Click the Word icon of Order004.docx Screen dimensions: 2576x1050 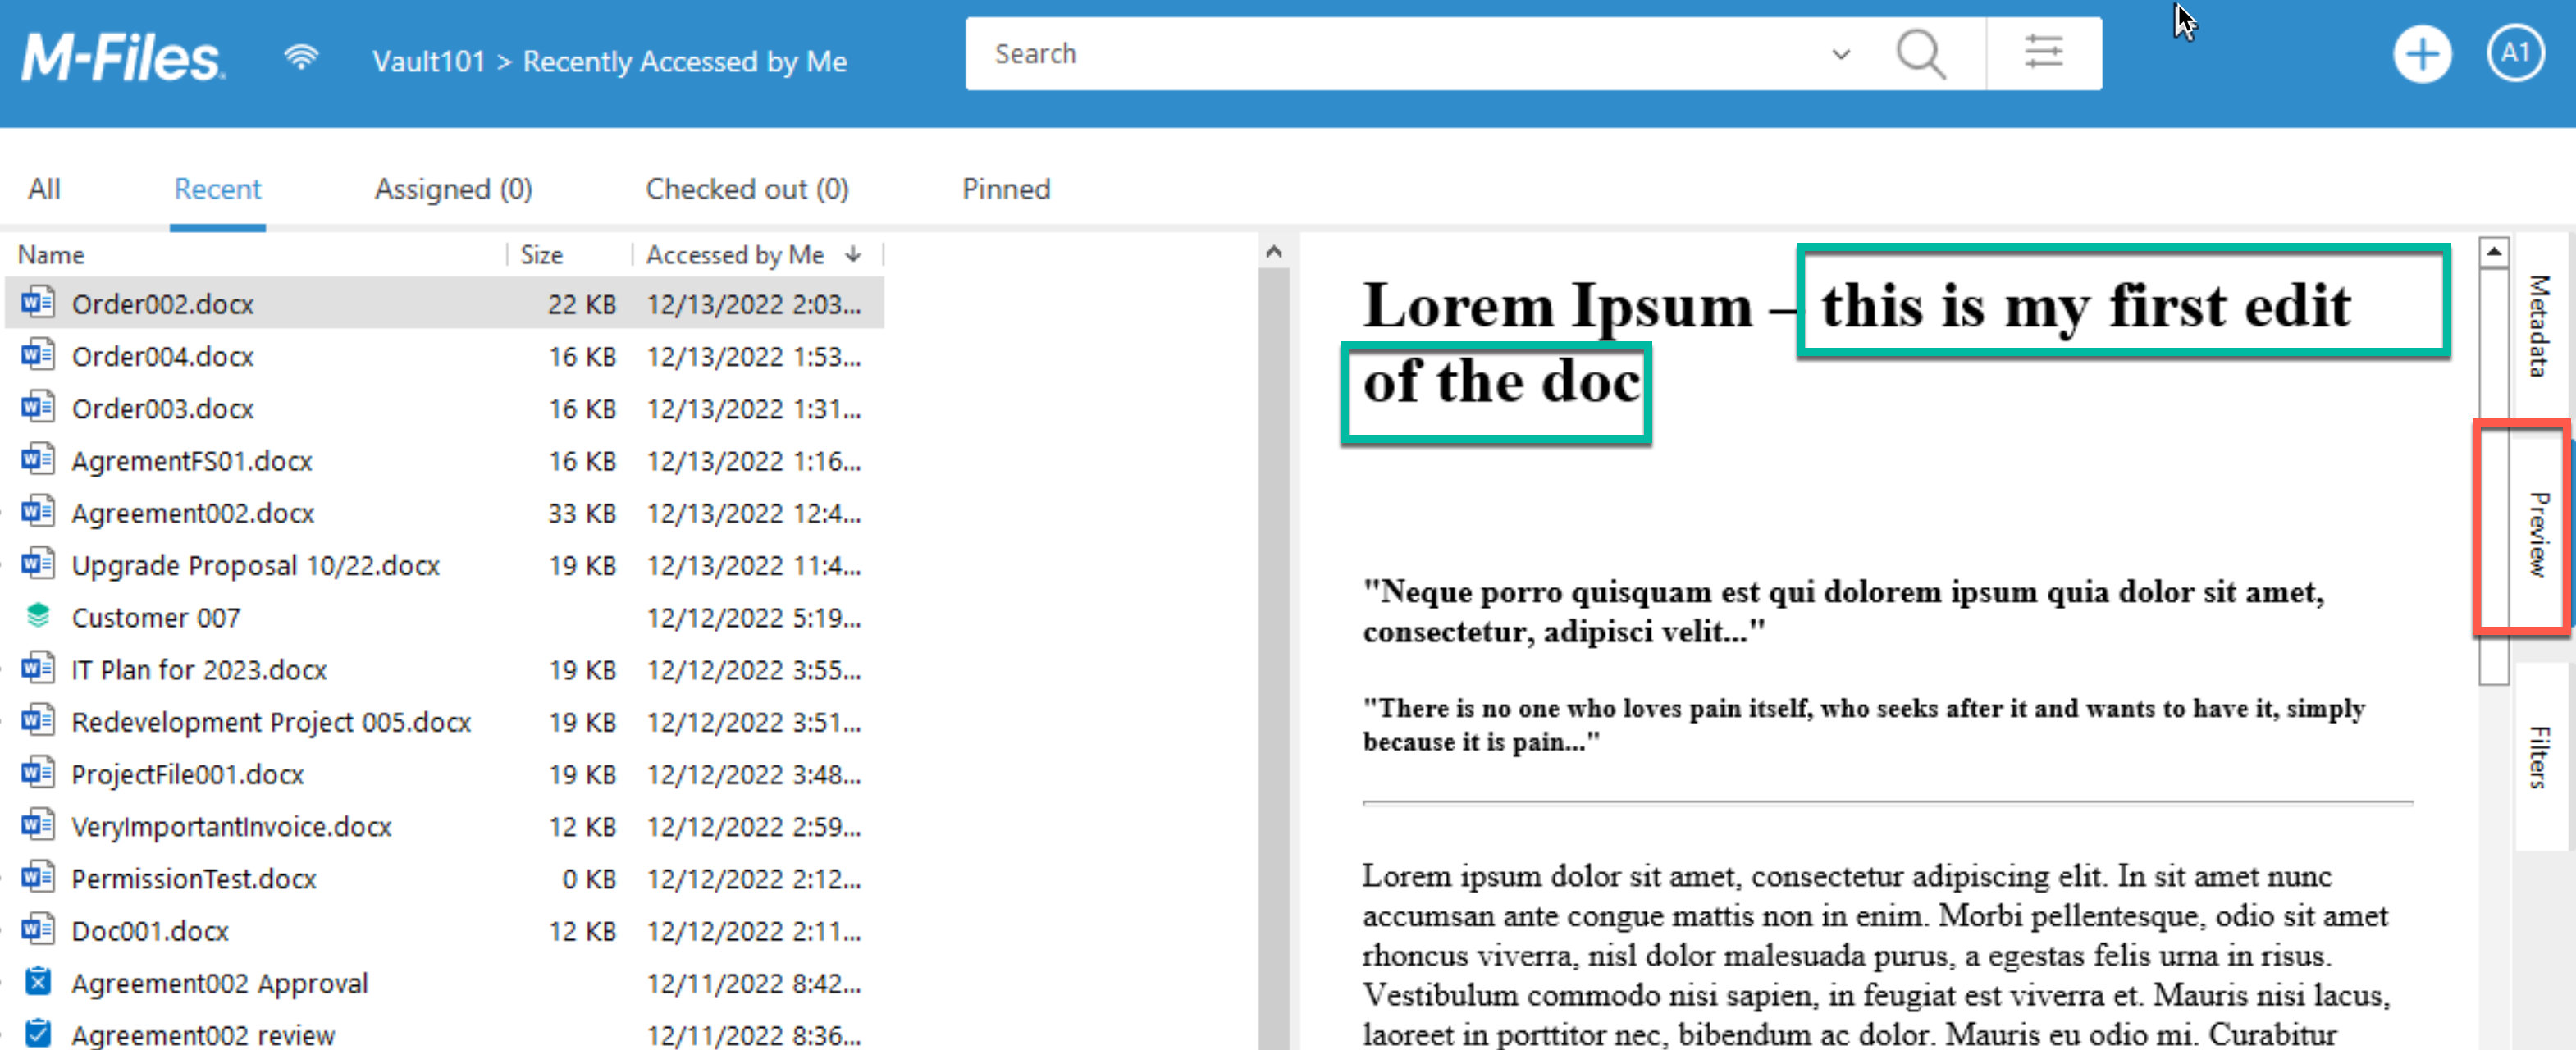(38, 355)
